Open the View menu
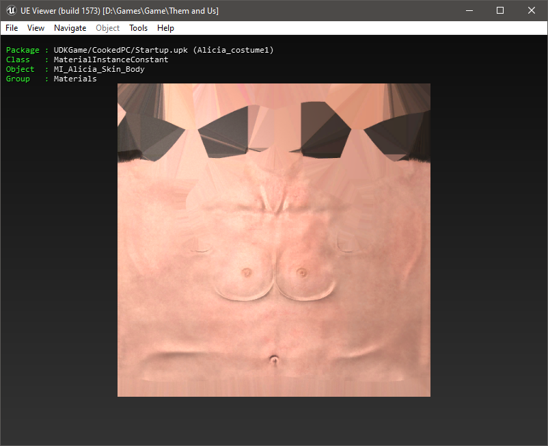The width and height of the screenshot is (548, 446). point(36,28)
